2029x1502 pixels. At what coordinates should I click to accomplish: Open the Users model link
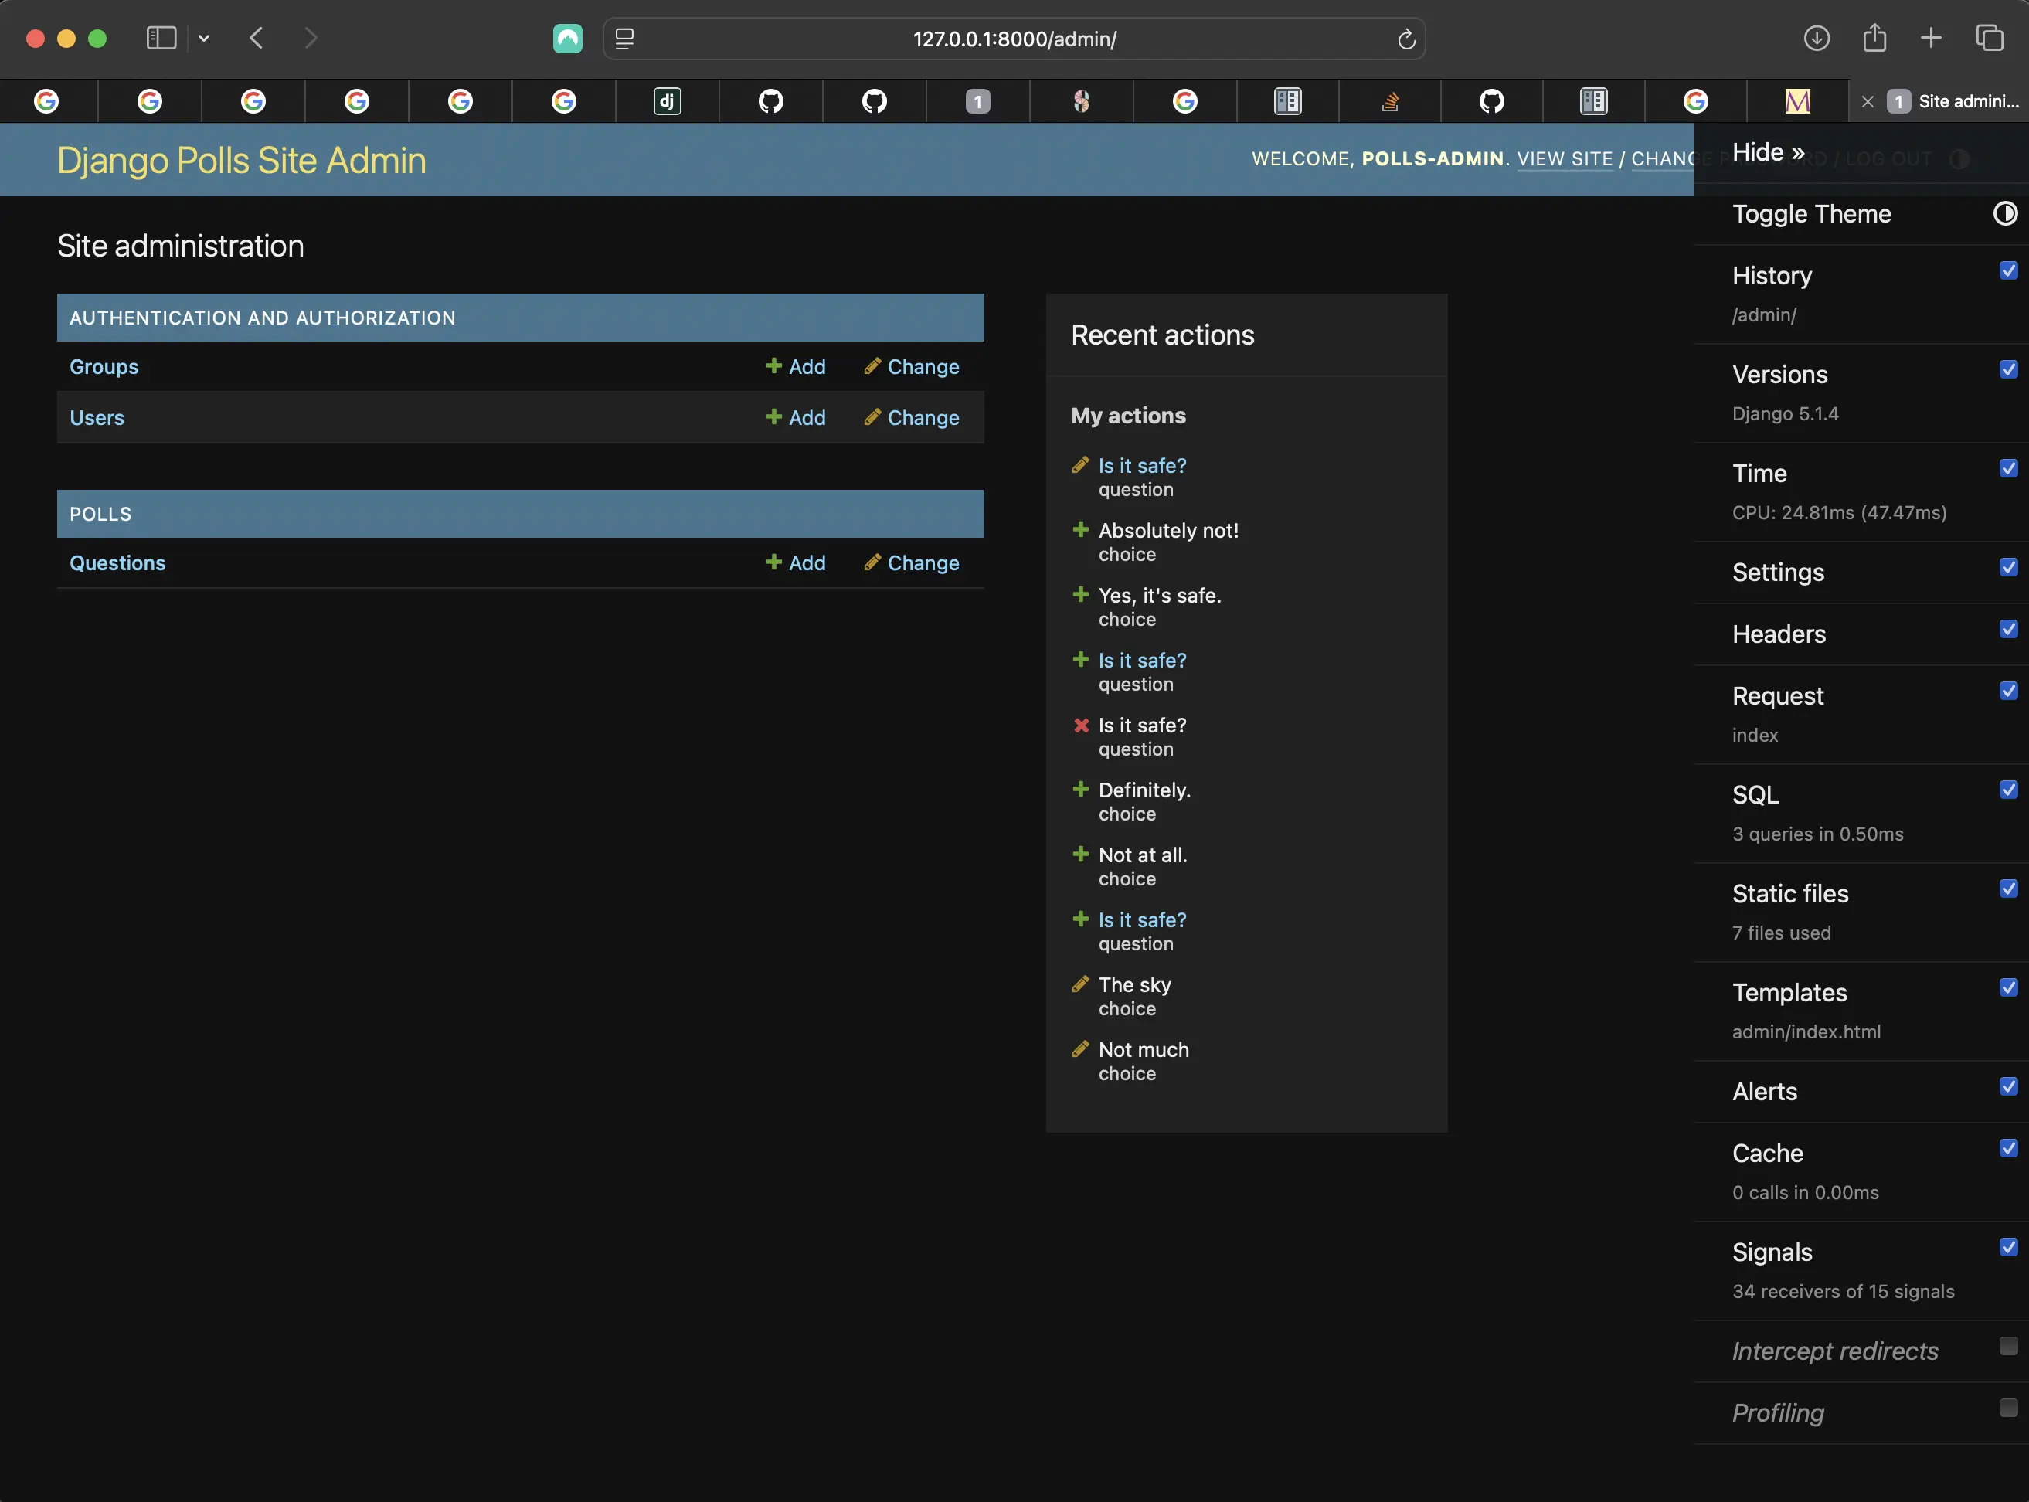[x=97, y=417]
